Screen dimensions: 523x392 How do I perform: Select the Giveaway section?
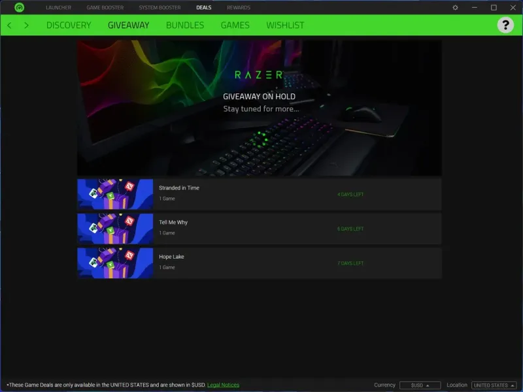click(x=128, y=25)
